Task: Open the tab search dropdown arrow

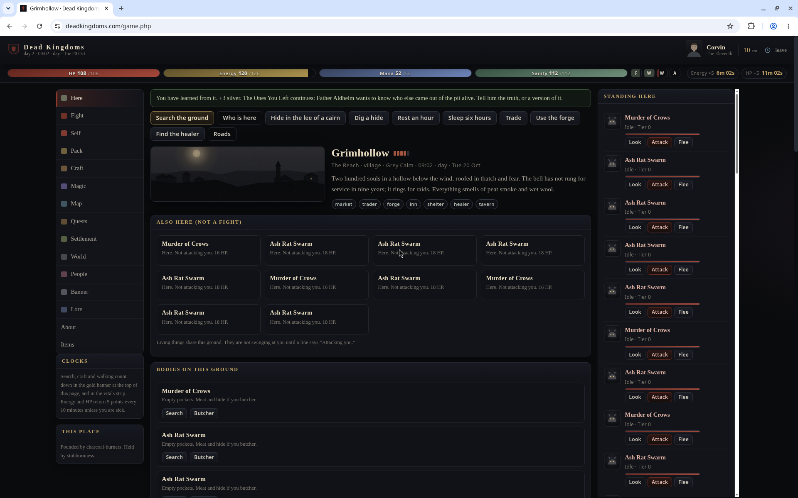Action: [8, 8]
